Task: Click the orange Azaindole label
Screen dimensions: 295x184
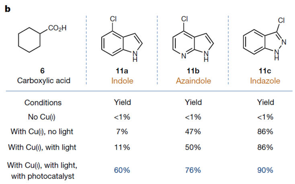Action: [193, 81]
